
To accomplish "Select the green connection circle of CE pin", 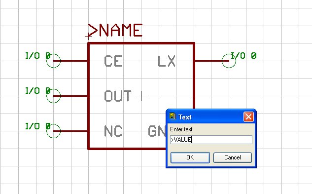I will [53, 61].
